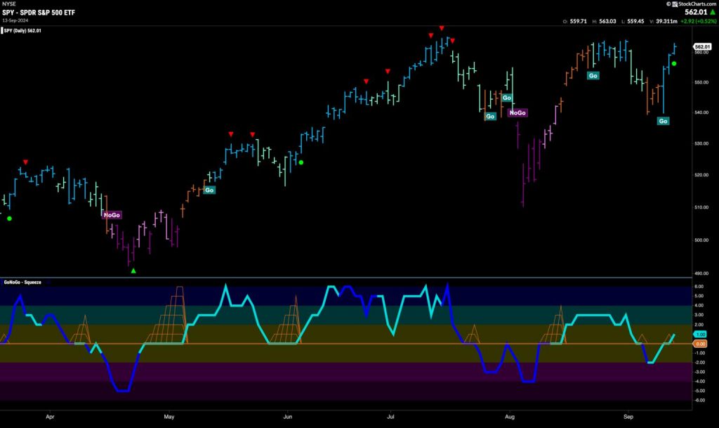Screen dimensions: 719x428
Task: Click the 540.00 price axis label
Action: [701, 112]
